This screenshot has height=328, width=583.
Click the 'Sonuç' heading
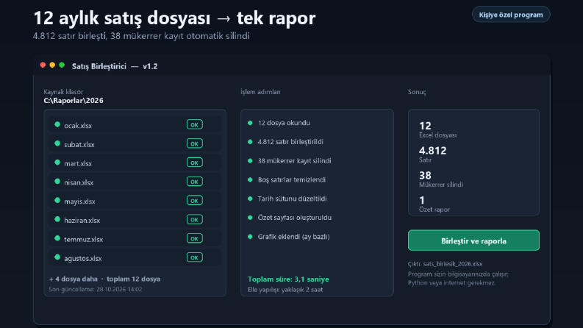(x=417, y=92)
